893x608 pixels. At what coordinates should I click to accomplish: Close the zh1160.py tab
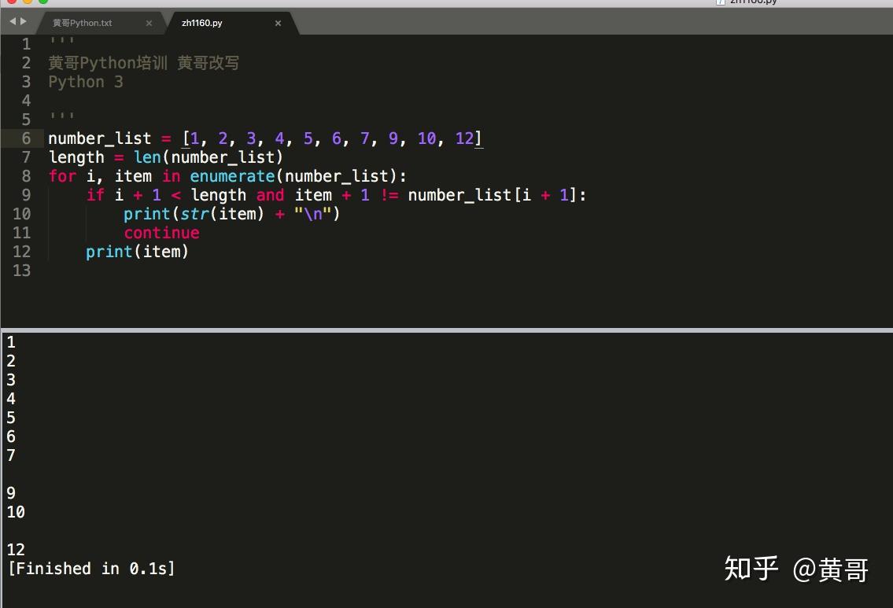[x=278, y=24]
